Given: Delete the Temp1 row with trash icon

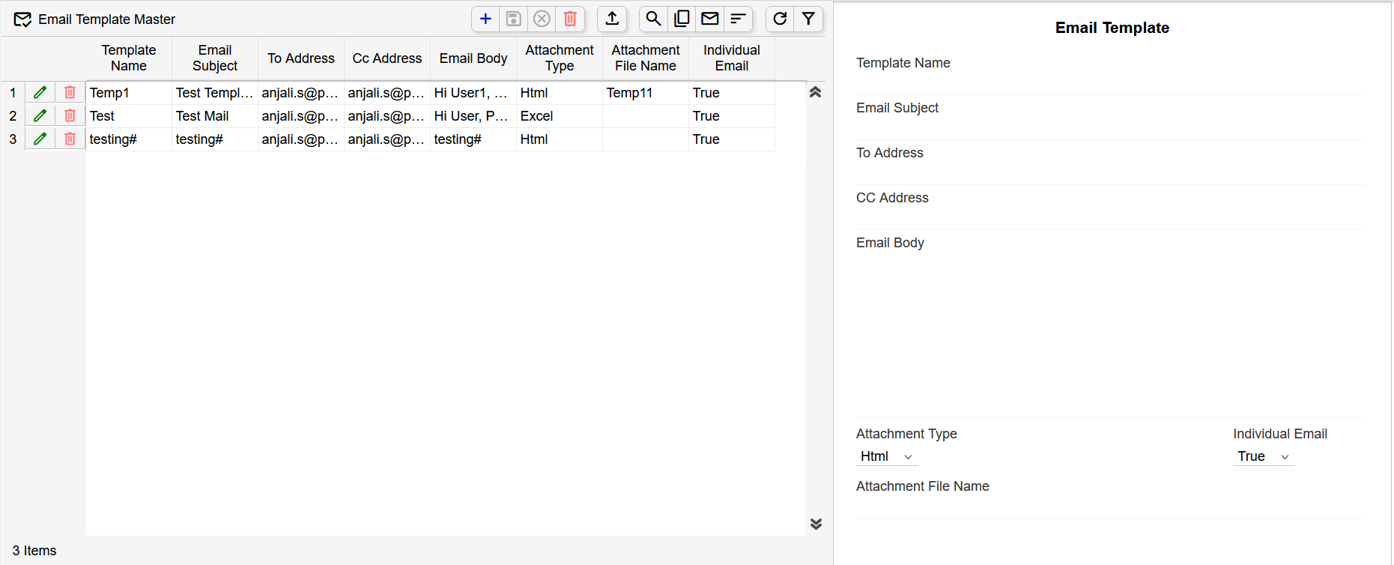Looking at the screenshot, I should point(70,93).
